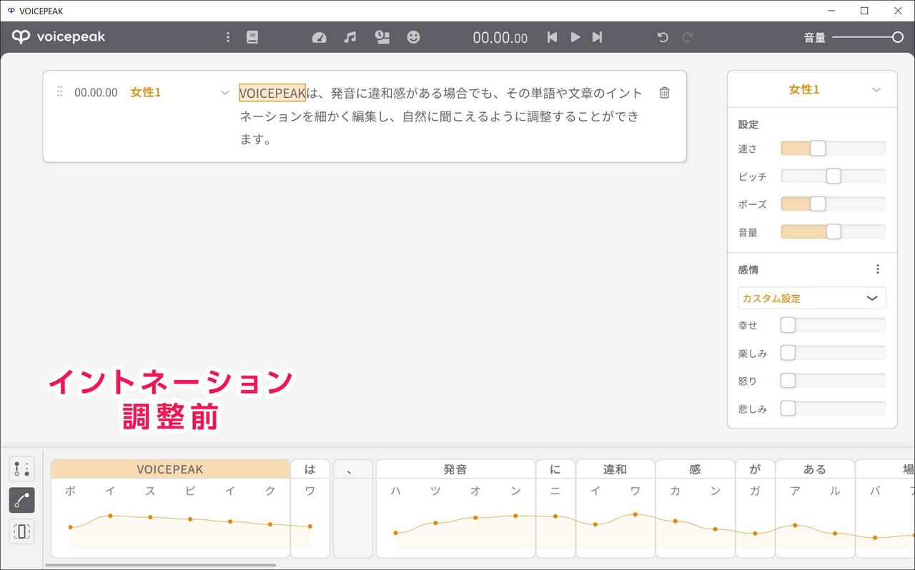
Task: Select the intonation curve editing mode icon
Action: tap(21, 501)
